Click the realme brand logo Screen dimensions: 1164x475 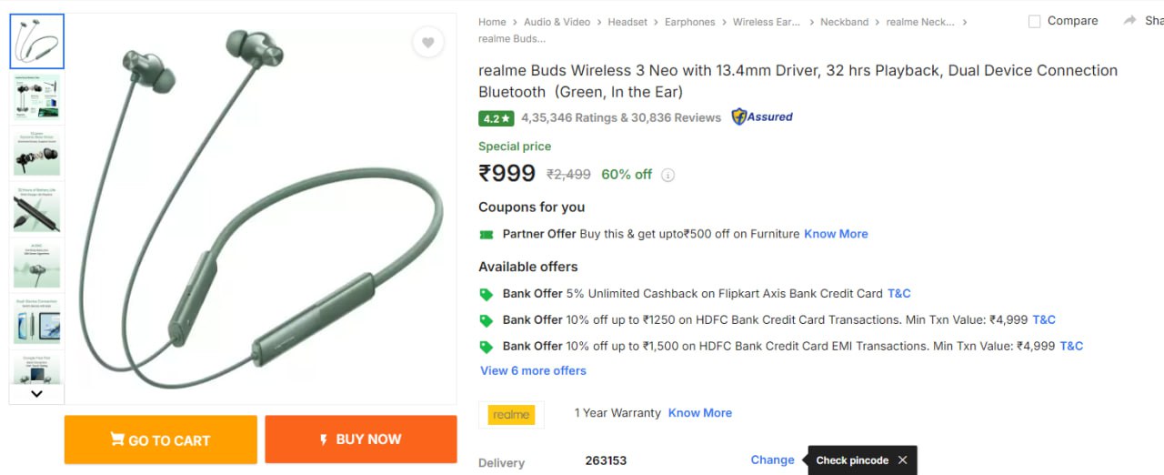click(511, 415)
